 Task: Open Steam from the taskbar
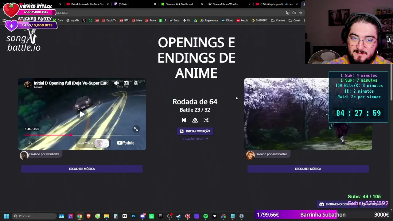click(x=178, y=216)
